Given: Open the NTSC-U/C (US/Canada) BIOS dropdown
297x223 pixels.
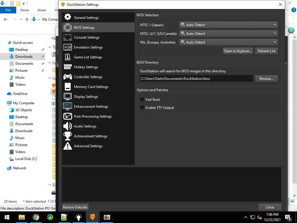Looking at the screenshot, I should pos(229,33).
